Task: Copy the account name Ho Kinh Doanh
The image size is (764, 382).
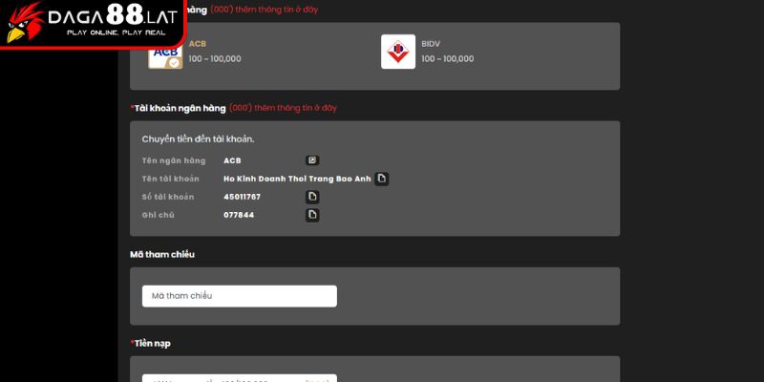Action: click(382, 179)
